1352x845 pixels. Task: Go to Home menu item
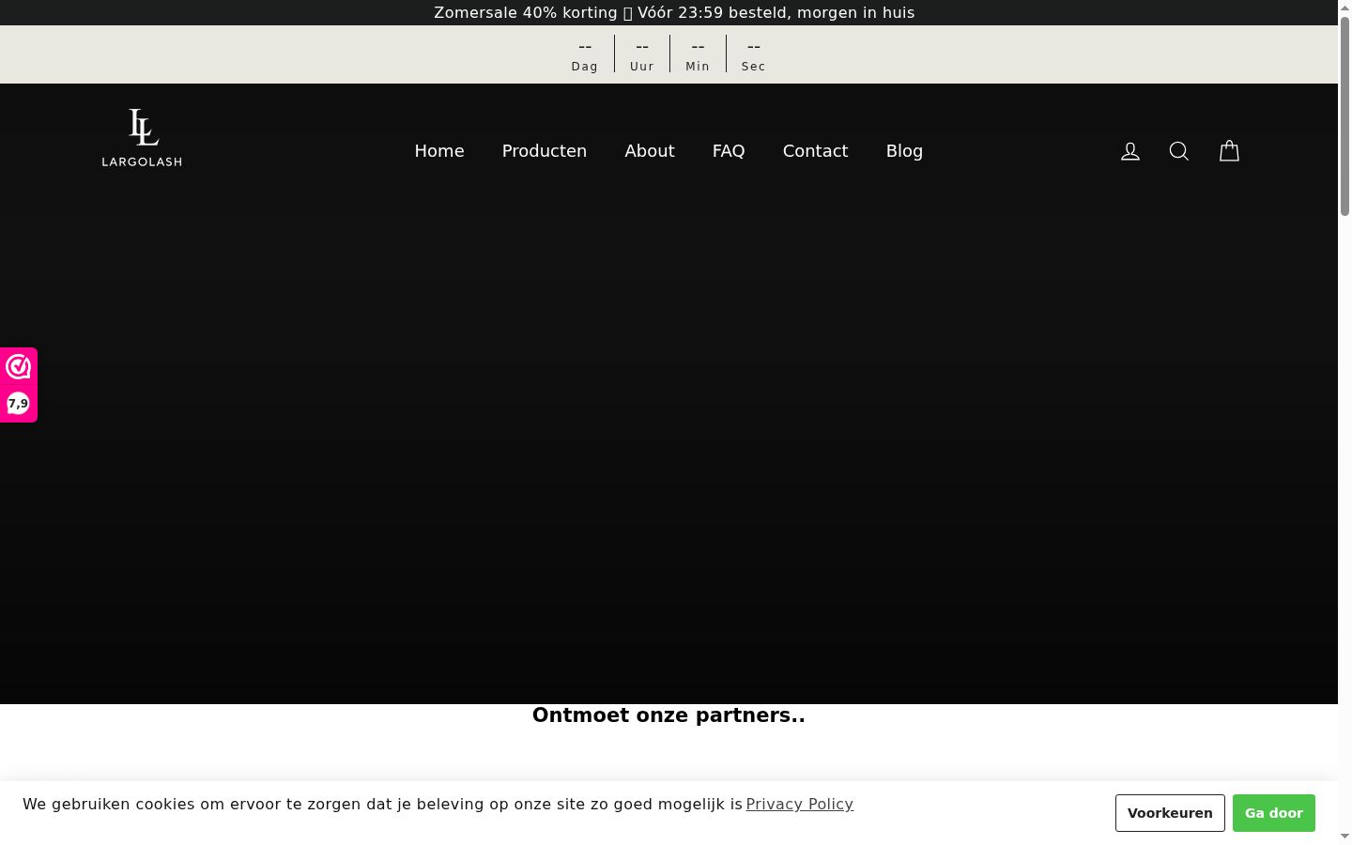[439, 151]
